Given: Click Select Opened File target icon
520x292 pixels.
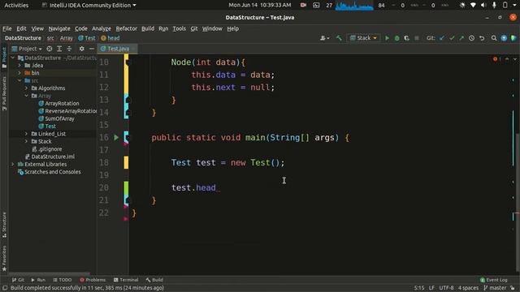Looking at the screenshot, I should [50, 49].
